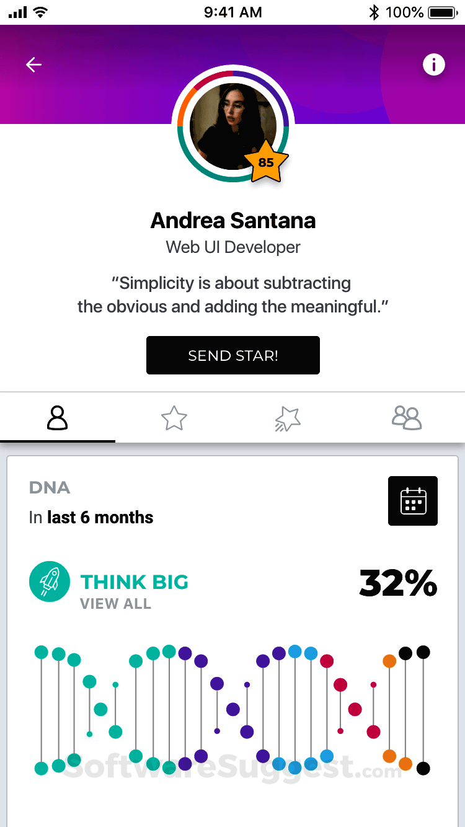
Task: Open the calendar date filter icon
Action: click(413, 501)
